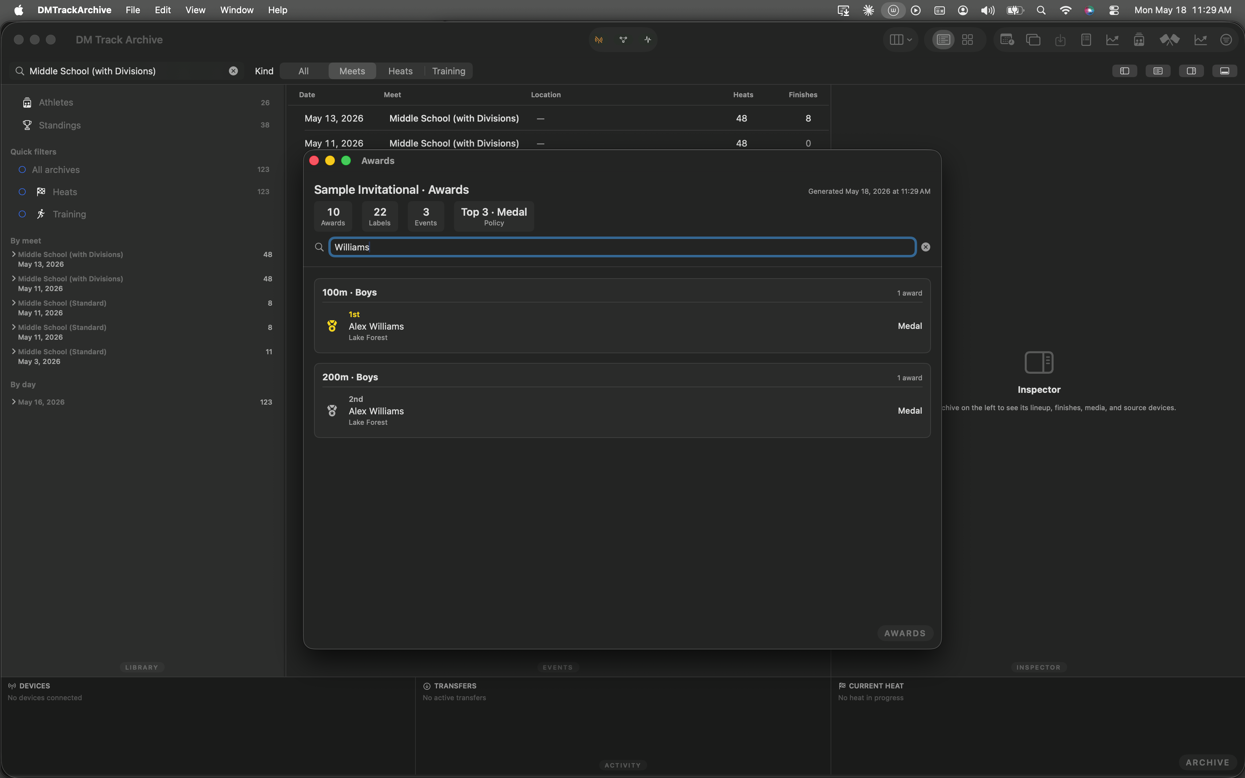Open the calendar schedule toolbar icon
The width and height of the screenshot is (1245, 778).
pos(1007,40)
